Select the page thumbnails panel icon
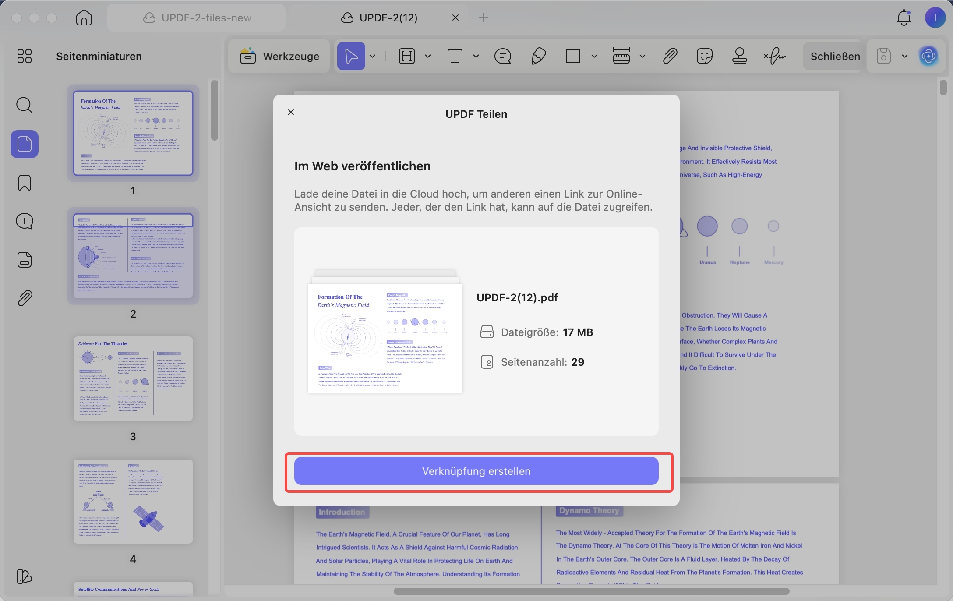The image size is (953, 601). point(25,144)
